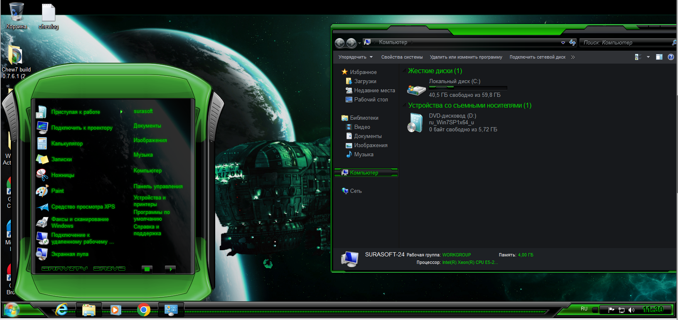Select Загрузки in the navigation pane
Image resolution: width=678 pixels, height=320 pixels.
(365, 81)
